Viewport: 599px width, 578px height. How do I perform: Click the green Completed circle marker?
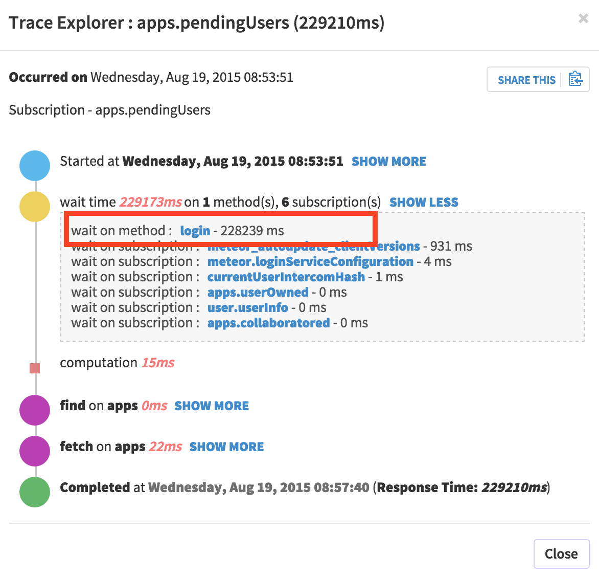[x=35, y=492]
